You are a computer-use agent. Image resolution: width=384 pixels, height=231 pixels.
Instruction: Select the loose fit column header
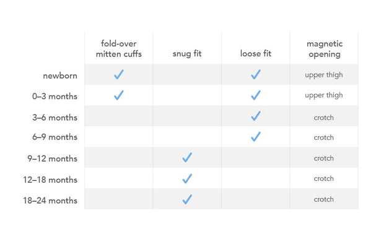256,53
